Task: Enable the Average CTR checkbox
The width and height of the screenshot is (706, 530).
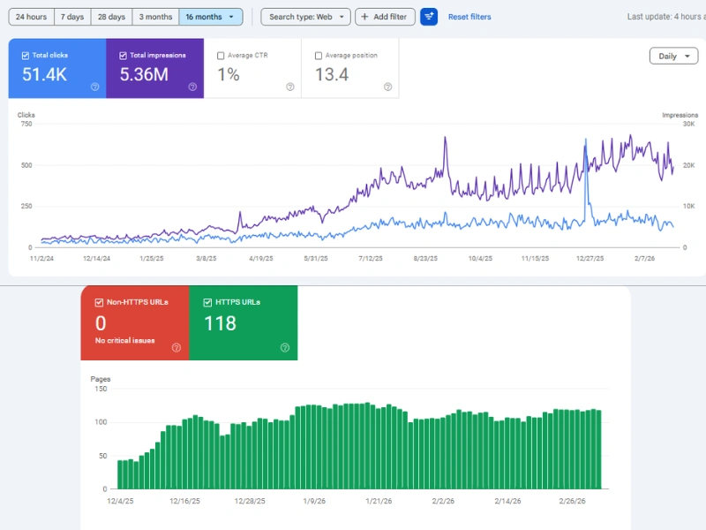Action: pos(220,56)
